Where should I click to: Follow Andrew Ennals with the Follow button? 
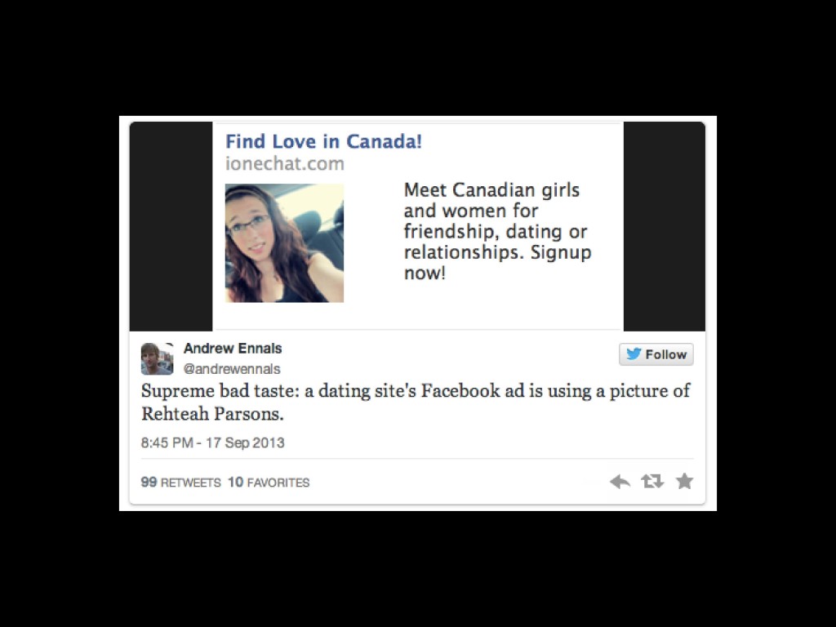click(x=656, y=354)
